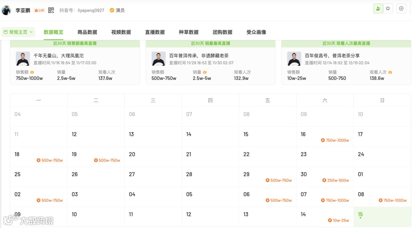This screenshot has width=412, height=228.
Task: Click 抖音号 liyapeng0927 text
Action: pyautogui.click(x=82, y=10)
